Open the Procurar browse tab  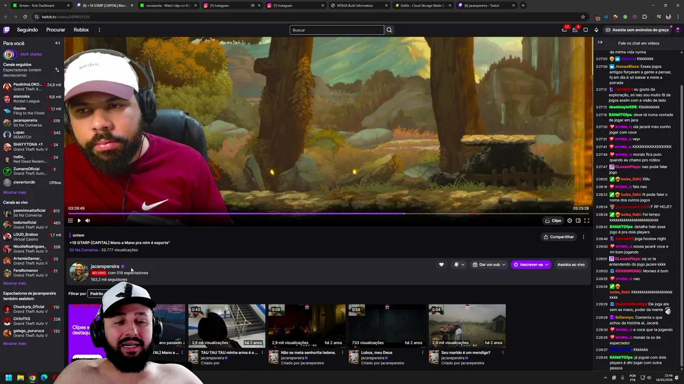(56, 30)
